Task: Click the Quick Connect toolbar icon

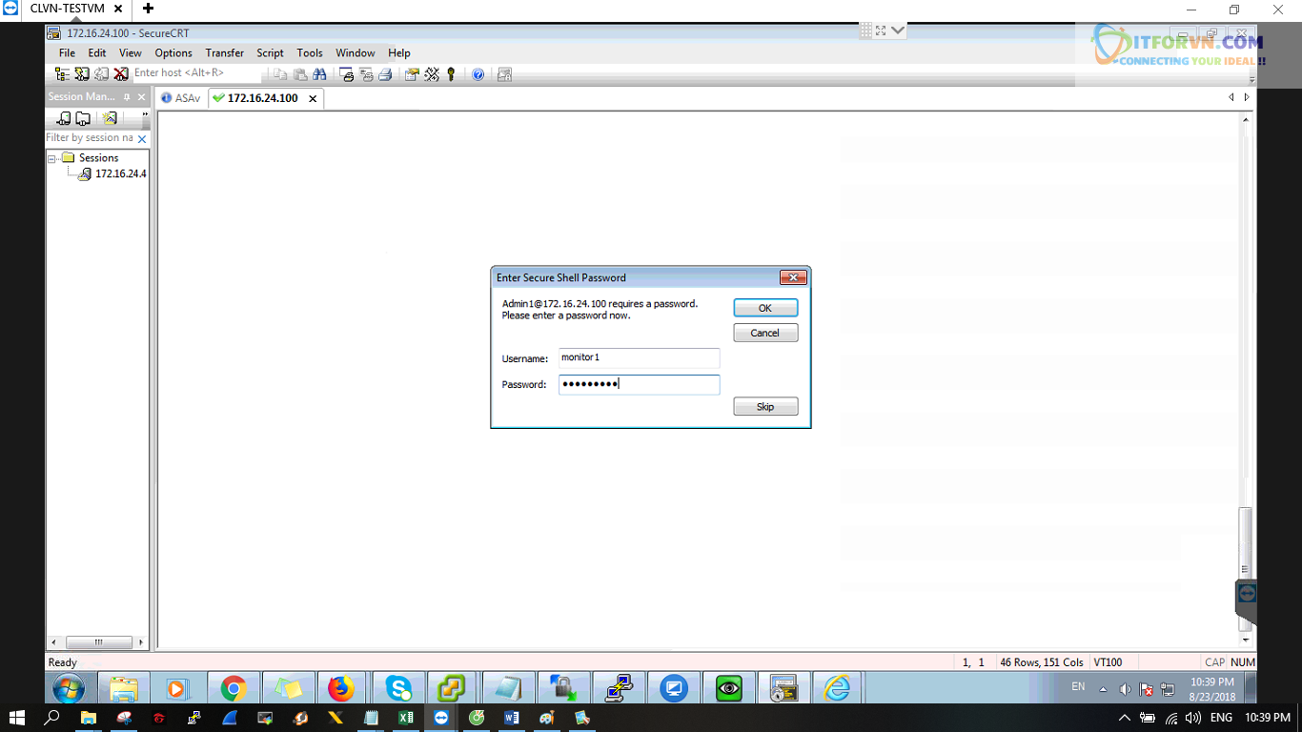Action: 82,74
